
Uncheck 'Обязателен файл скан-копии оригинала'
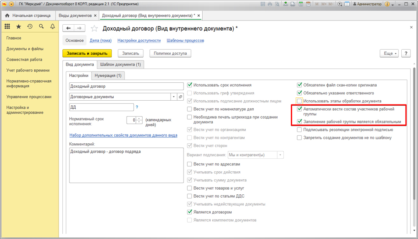pyautogui.click(x=299, y=85)
